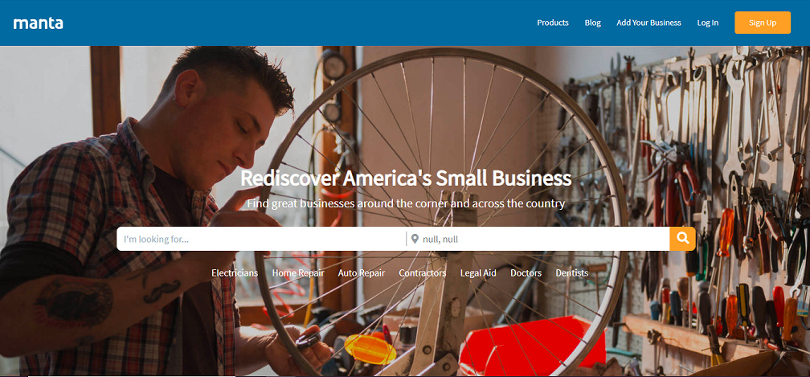Click the manta logo

click(39, 23)
